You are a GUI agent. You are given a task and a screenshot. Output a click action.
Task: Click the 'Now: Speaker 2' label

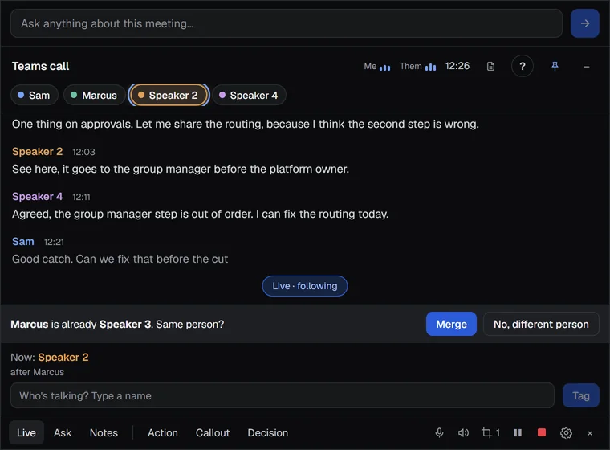click(x=50, y=357)
